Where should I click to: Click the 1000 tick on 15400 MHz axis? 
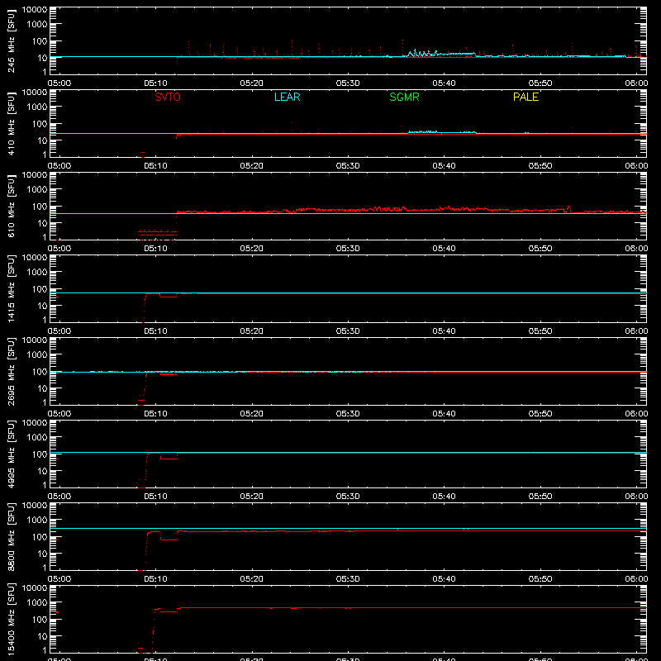click(37, 603)
